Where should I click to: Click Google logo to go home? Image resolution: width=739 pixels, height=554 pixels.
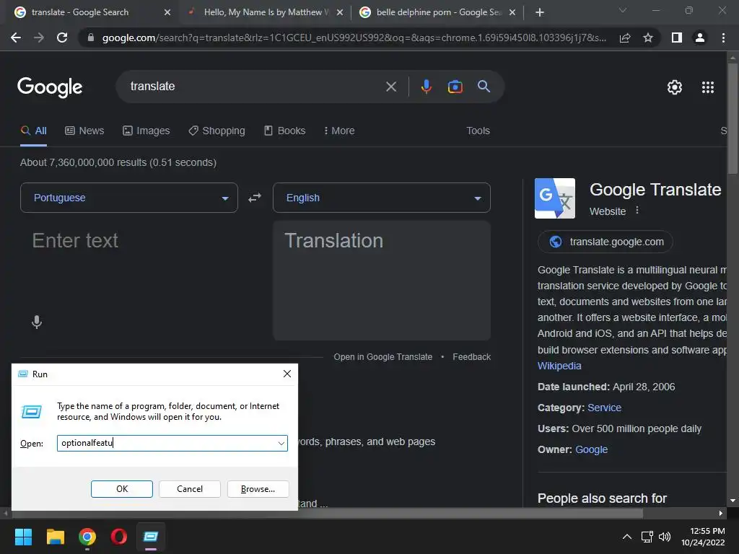pos(50,87)
